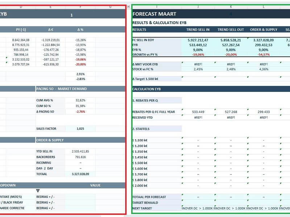Viewport: 290px width, 217px height.
Task: Click the STOCK vs FC % value 4,36%
Action: (264, 69)
